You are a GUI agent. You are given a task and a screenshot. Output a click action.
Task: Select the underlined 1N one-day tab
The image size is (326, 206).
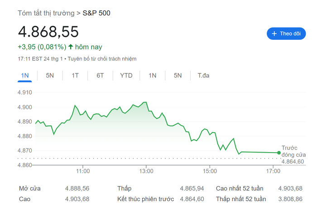(25, 75)
